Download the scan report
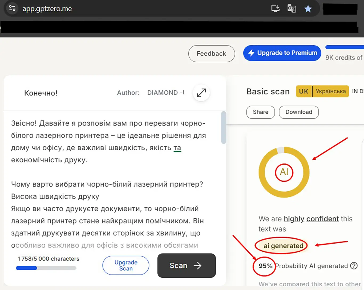The image size is (364, 290). 299,112
